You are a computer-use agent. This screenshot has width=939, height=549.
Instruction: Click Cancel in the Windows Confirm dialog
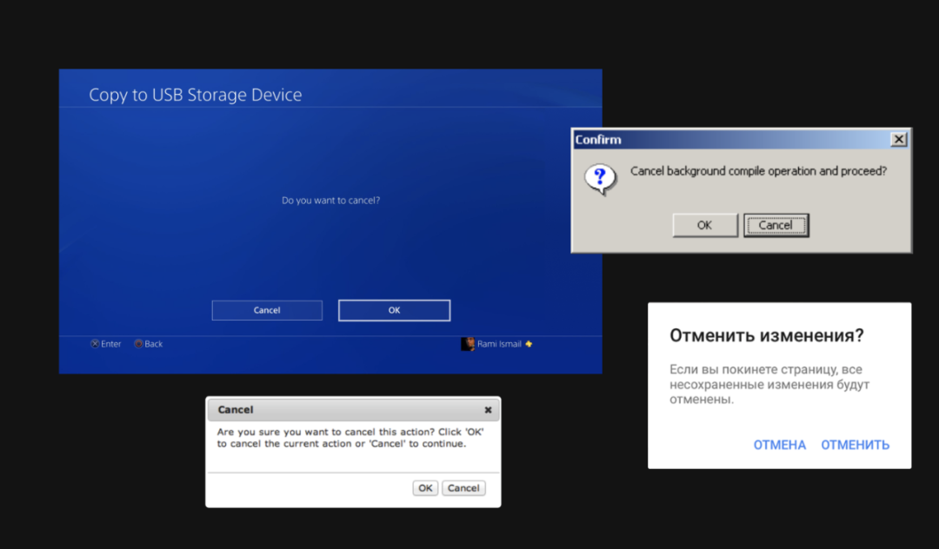coord(776,225)
